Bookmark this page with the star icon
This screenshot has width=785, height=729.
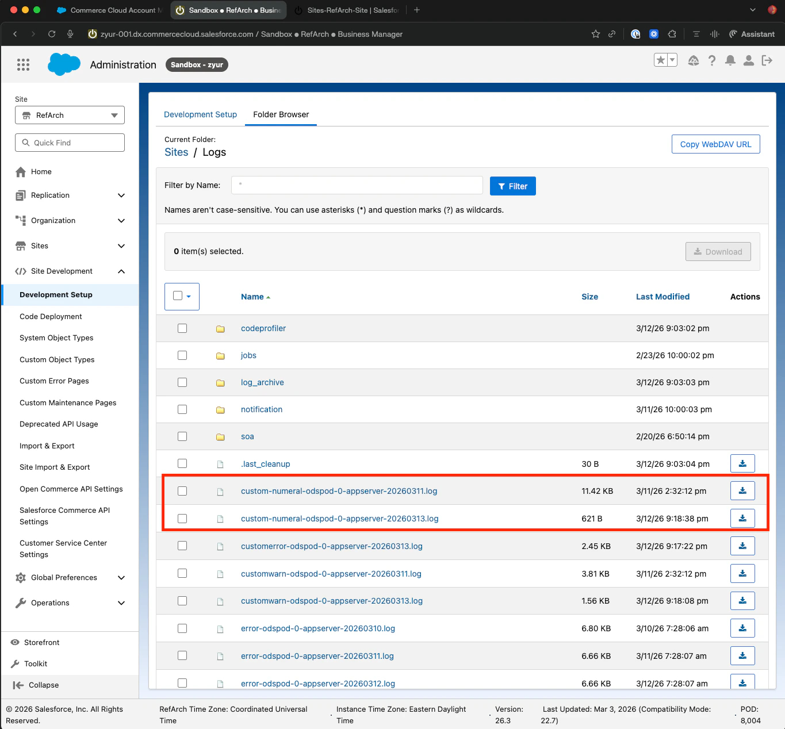click(x=596, y=34)
